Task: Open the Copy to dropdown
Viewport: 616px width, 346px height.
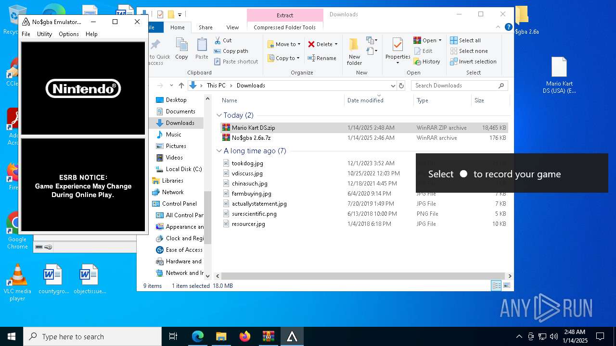Action: 283,58
